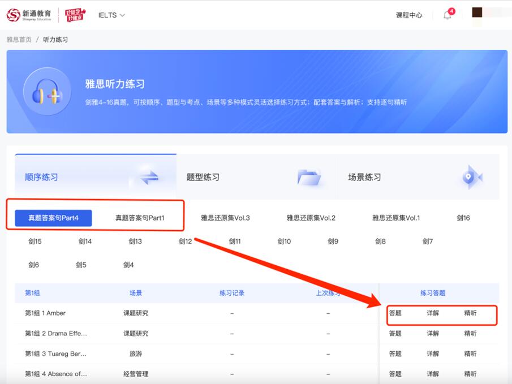This screenshot has width=512, height=384.
Task: Select 雅思还原集Vol.1
Action: pyautogui.click(x=396, y=218)
